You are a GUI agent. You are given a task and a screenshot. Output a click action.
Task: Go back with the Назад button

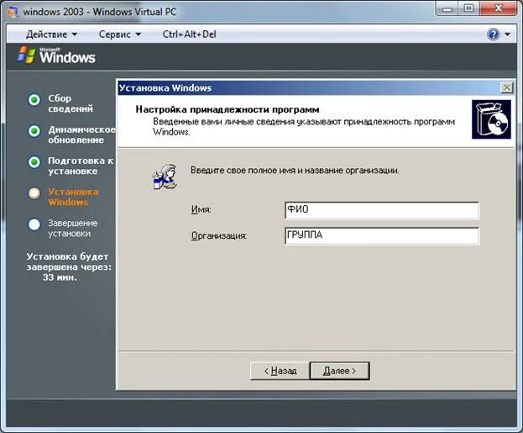280,371
